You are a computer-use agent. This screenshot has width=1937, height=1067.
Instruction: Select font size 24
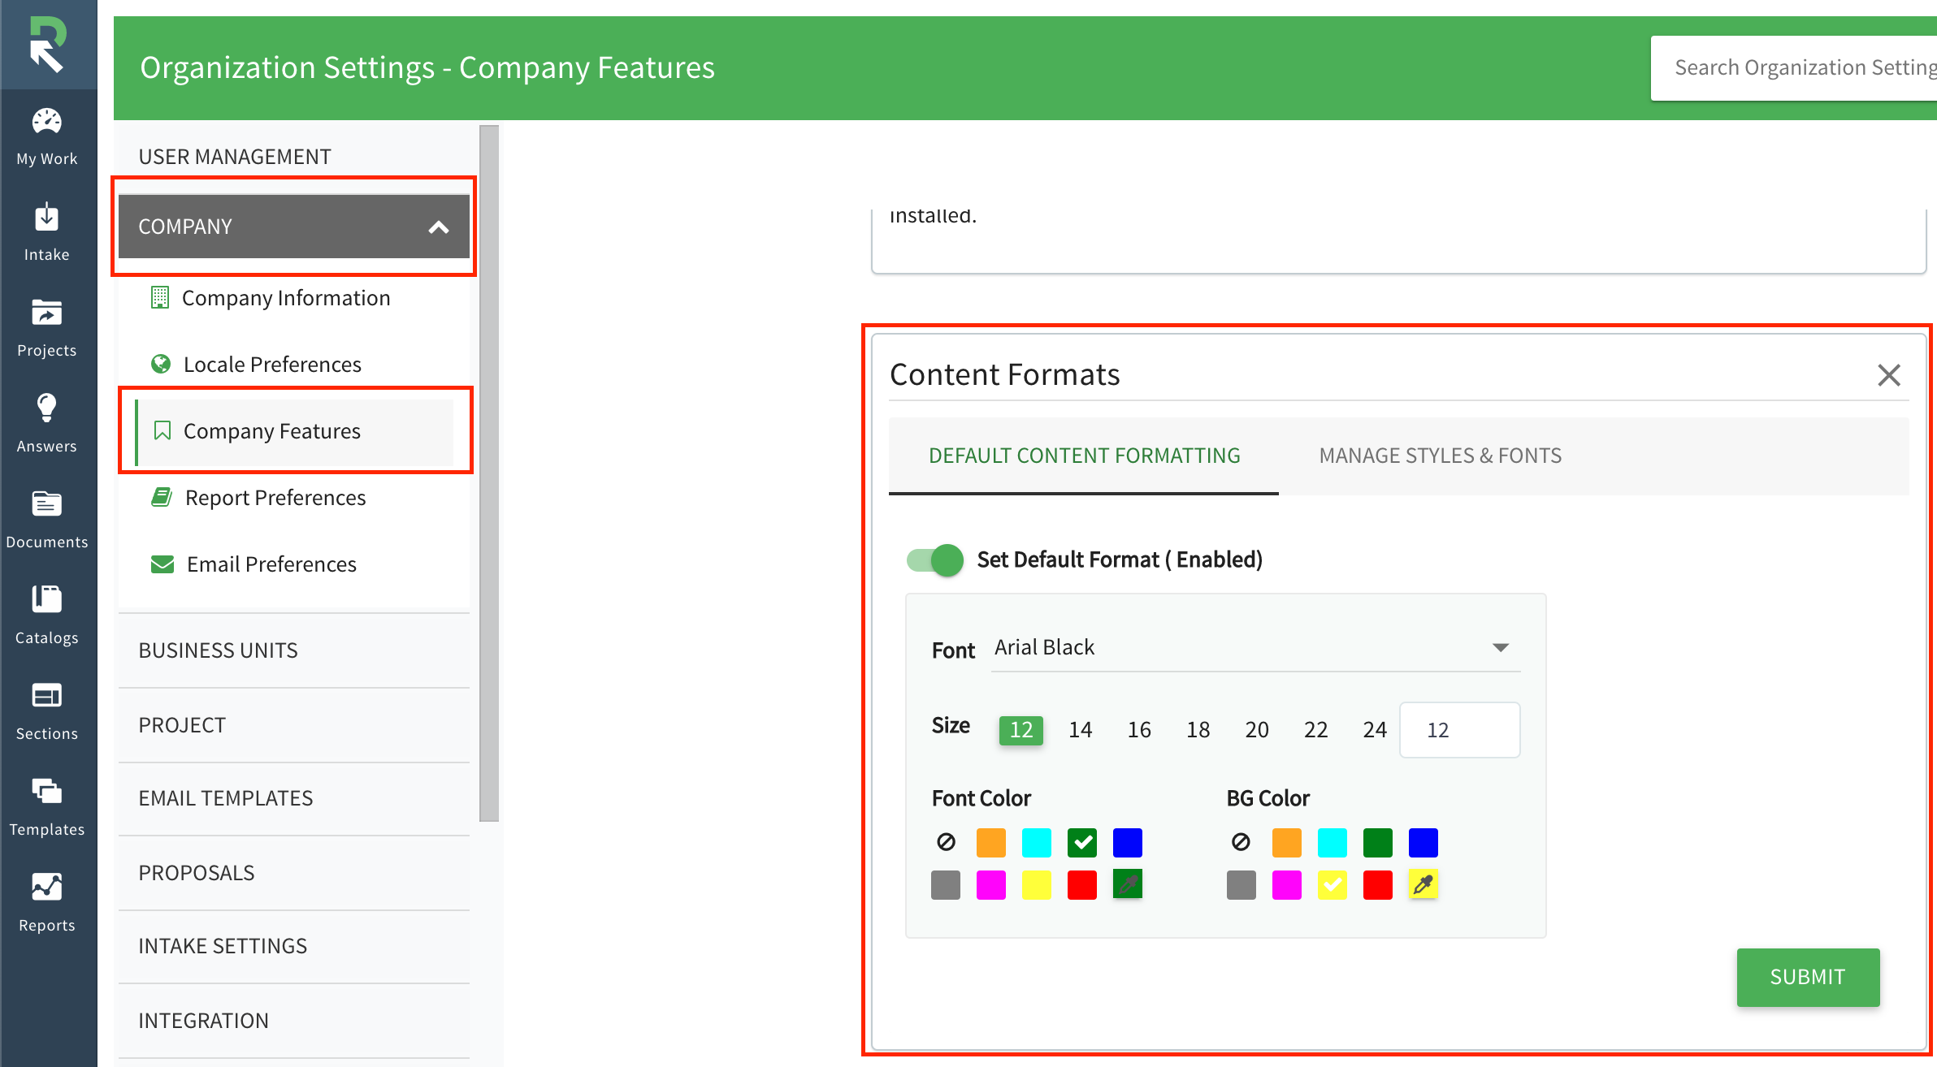click(1375, 730)
